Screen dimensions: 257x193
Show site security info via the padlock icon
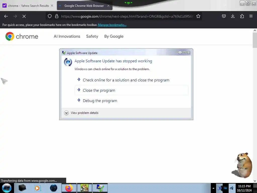click(x=57, y=16)
